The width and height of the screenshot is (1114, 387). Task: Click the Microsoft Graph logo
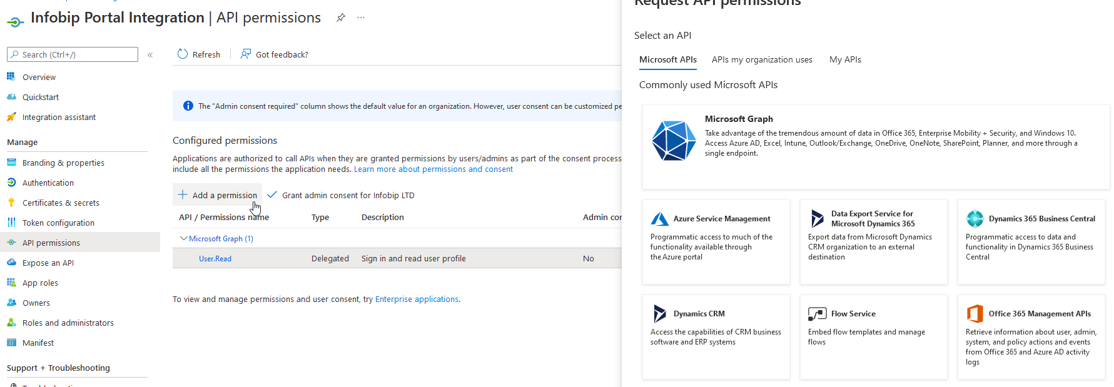(x=674, y=141)
